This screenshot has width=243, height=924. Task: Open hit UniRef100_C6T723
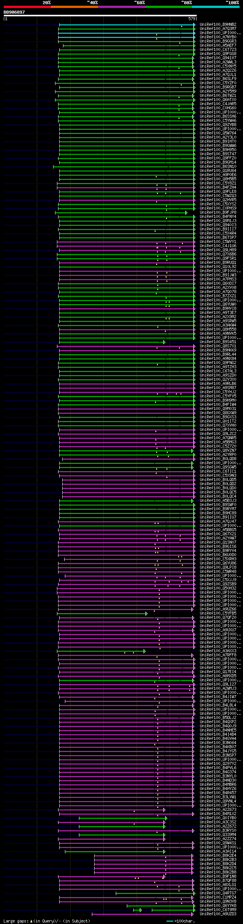(218, 50)
